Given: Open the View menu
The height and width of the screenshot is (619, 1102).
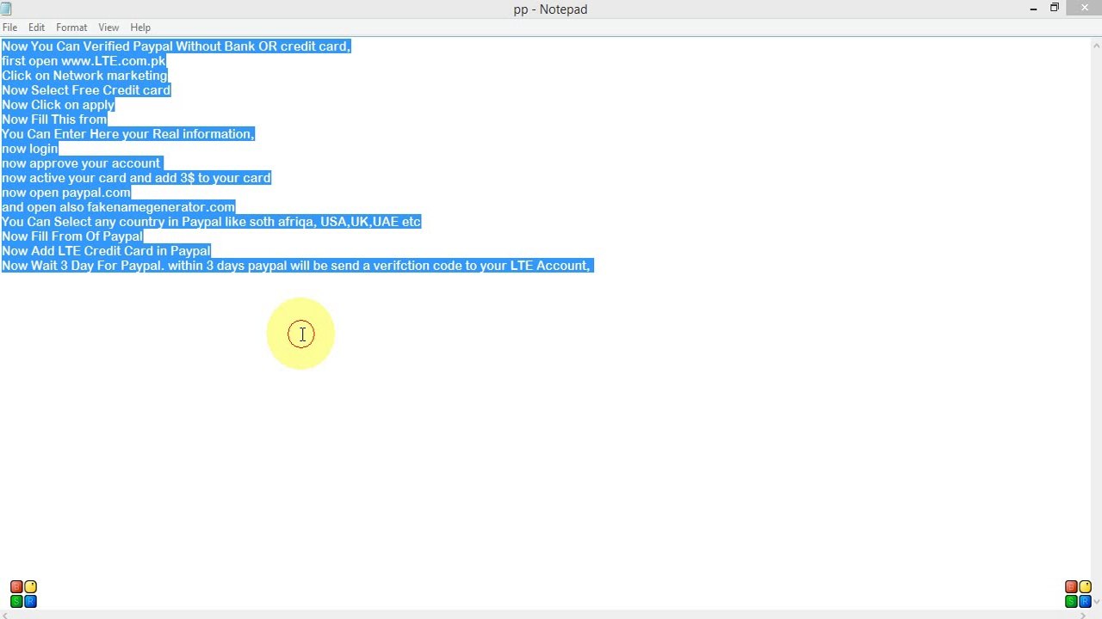Looking at the screenshot, I should tap(108, 28).
